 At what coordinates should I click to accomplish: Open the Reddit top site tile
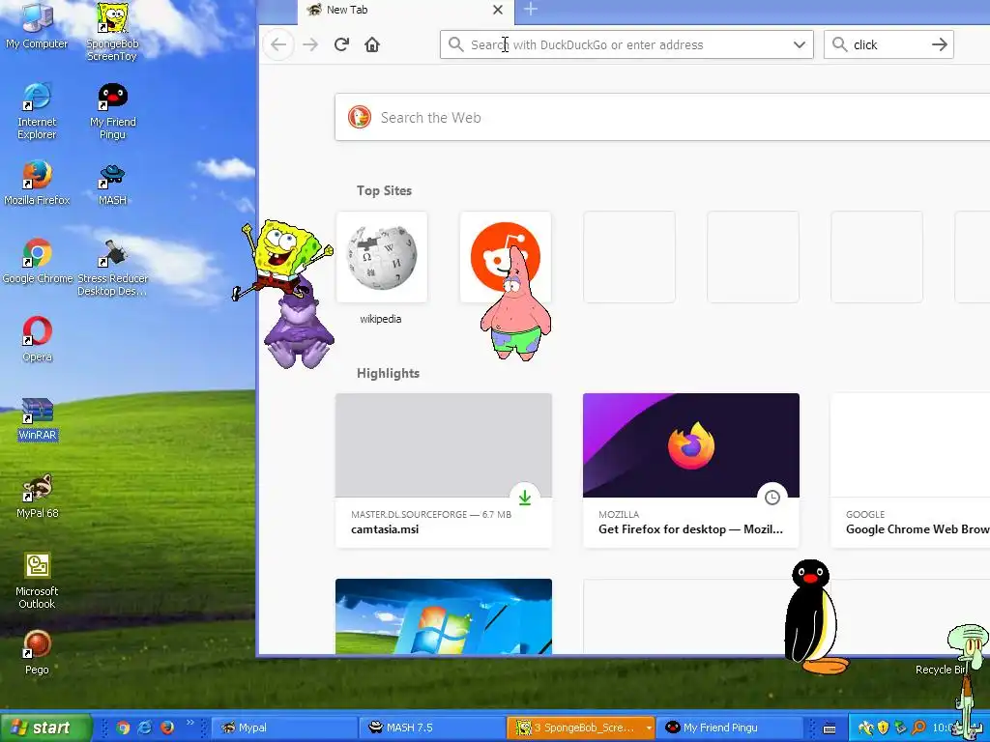click(505, 257)
